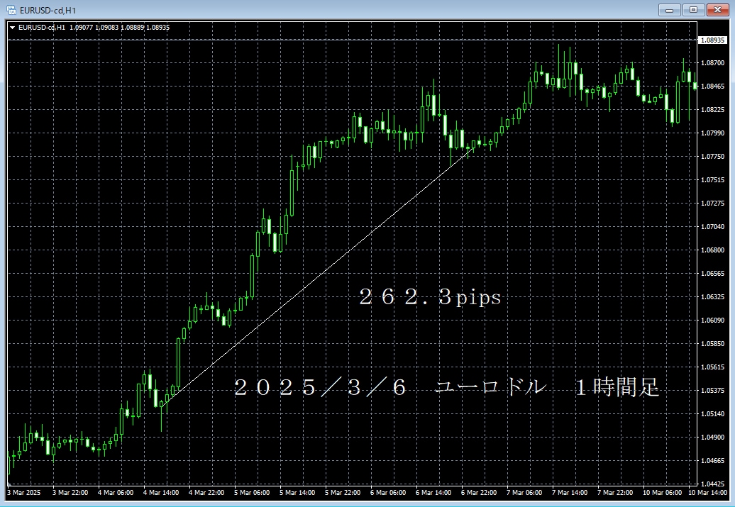Maximize the EURUSD-cd,H1 chart window

click(x=693, y=10)
